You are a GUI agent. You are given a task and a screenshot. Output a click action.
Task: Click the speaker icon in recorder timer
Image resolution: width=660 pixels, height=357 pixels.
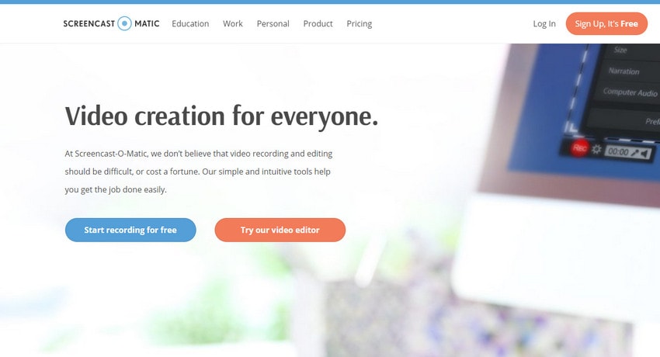644,154
